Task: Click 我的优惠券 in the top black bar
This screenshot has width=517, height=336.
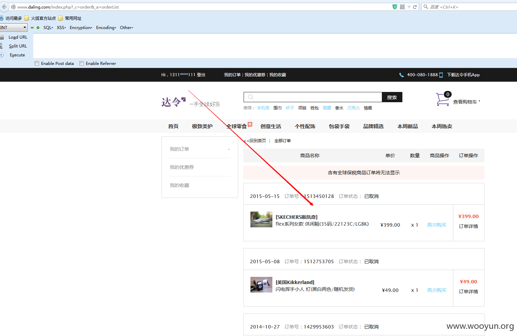Action: tap(255, 75)
